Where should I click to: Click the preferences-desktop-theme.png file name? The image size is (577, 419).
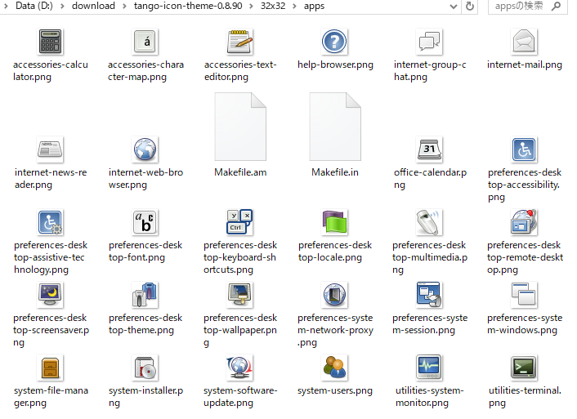point(145,323)
